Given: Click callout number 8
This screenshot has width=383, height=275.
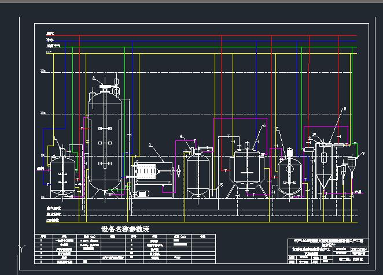Looking at the screenshot, I should pyautogui.click(x=345, y=109).
